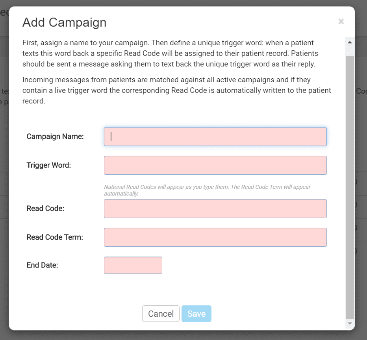
Task: Click the Trigger Word label
Action: (x=49, y=165)
